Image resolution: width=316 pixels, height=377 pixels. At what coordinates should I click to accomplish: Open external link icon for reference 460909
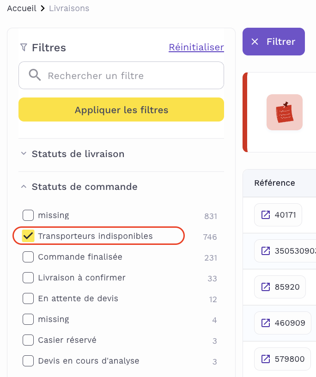266,323
